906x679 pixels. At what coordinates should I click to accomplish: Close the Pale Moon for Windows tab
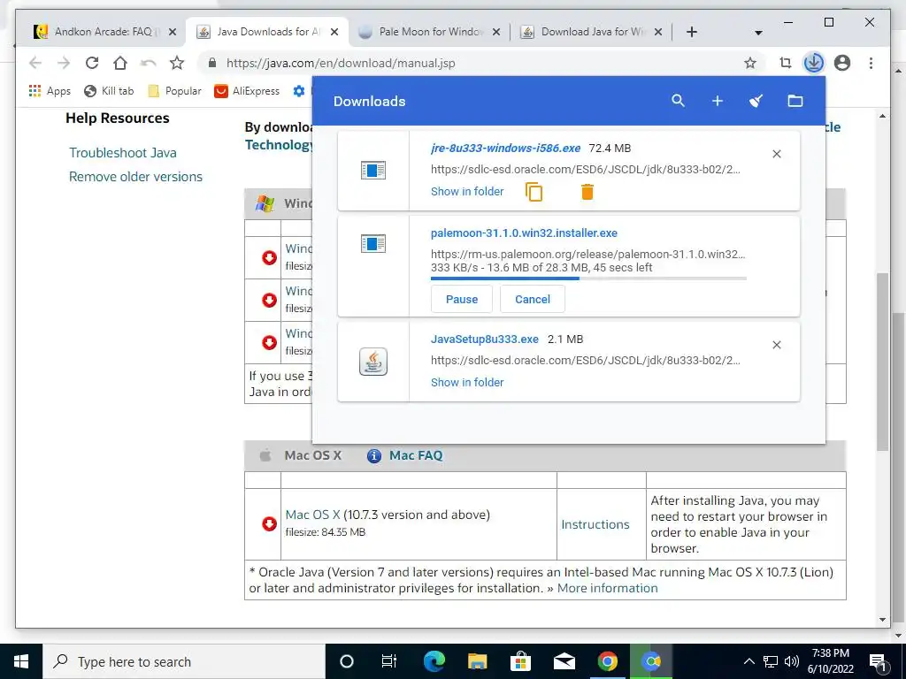click(x=495, y=33)
